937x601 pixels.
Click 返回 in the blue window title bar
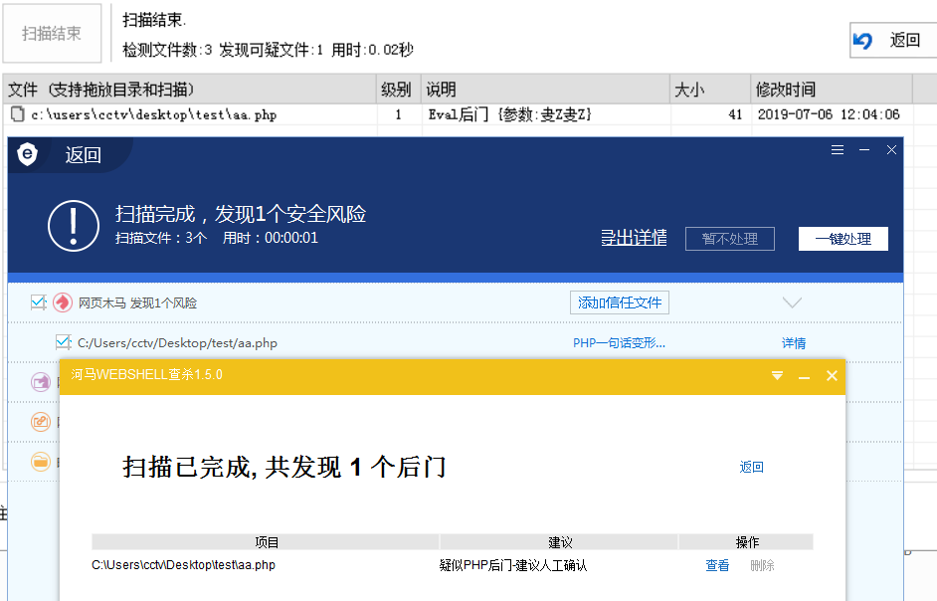[x=83, y=155]
